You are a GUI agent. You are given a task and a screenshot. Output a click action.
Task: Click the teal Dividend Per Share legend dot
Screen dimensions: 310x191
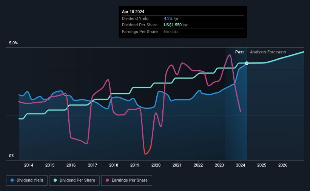click(x=55, y=180)
